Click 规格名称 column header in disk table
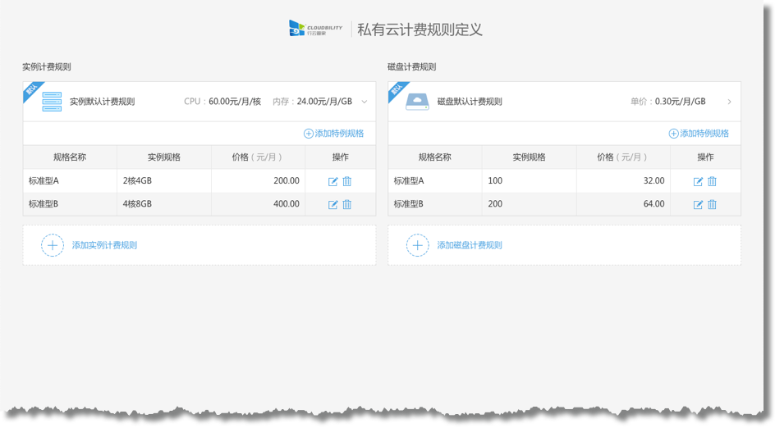 point(434,157)
